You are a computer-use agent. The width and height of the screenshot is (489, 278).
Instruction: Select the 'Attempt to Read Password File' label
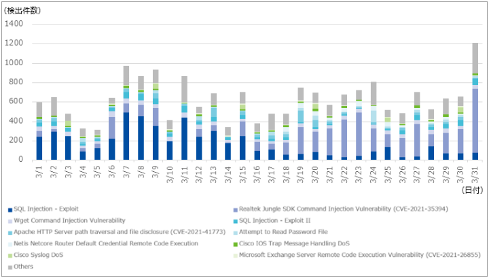pos(283,232)
